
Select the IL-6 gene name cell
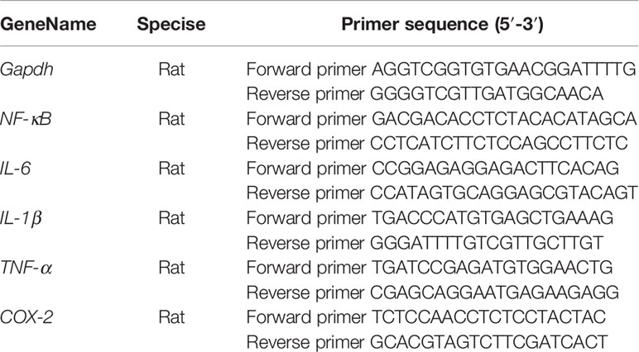16,169
